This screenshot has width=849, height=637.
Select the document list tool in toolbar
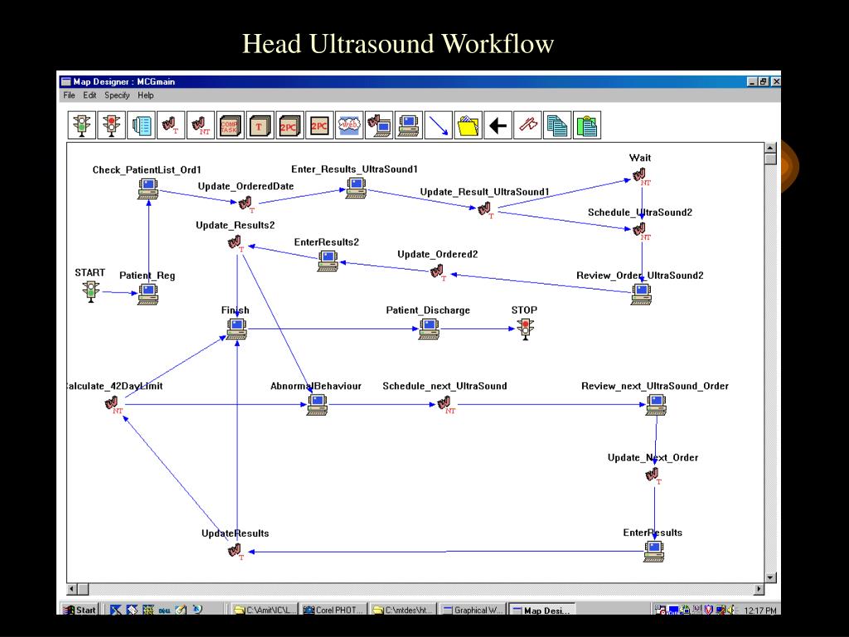pos(141,125)
